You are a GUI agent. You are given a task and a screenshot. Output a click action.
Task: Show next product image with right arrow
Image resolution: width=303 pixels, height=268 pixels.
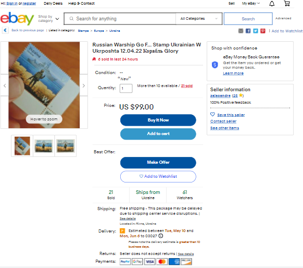coord(84,86)
